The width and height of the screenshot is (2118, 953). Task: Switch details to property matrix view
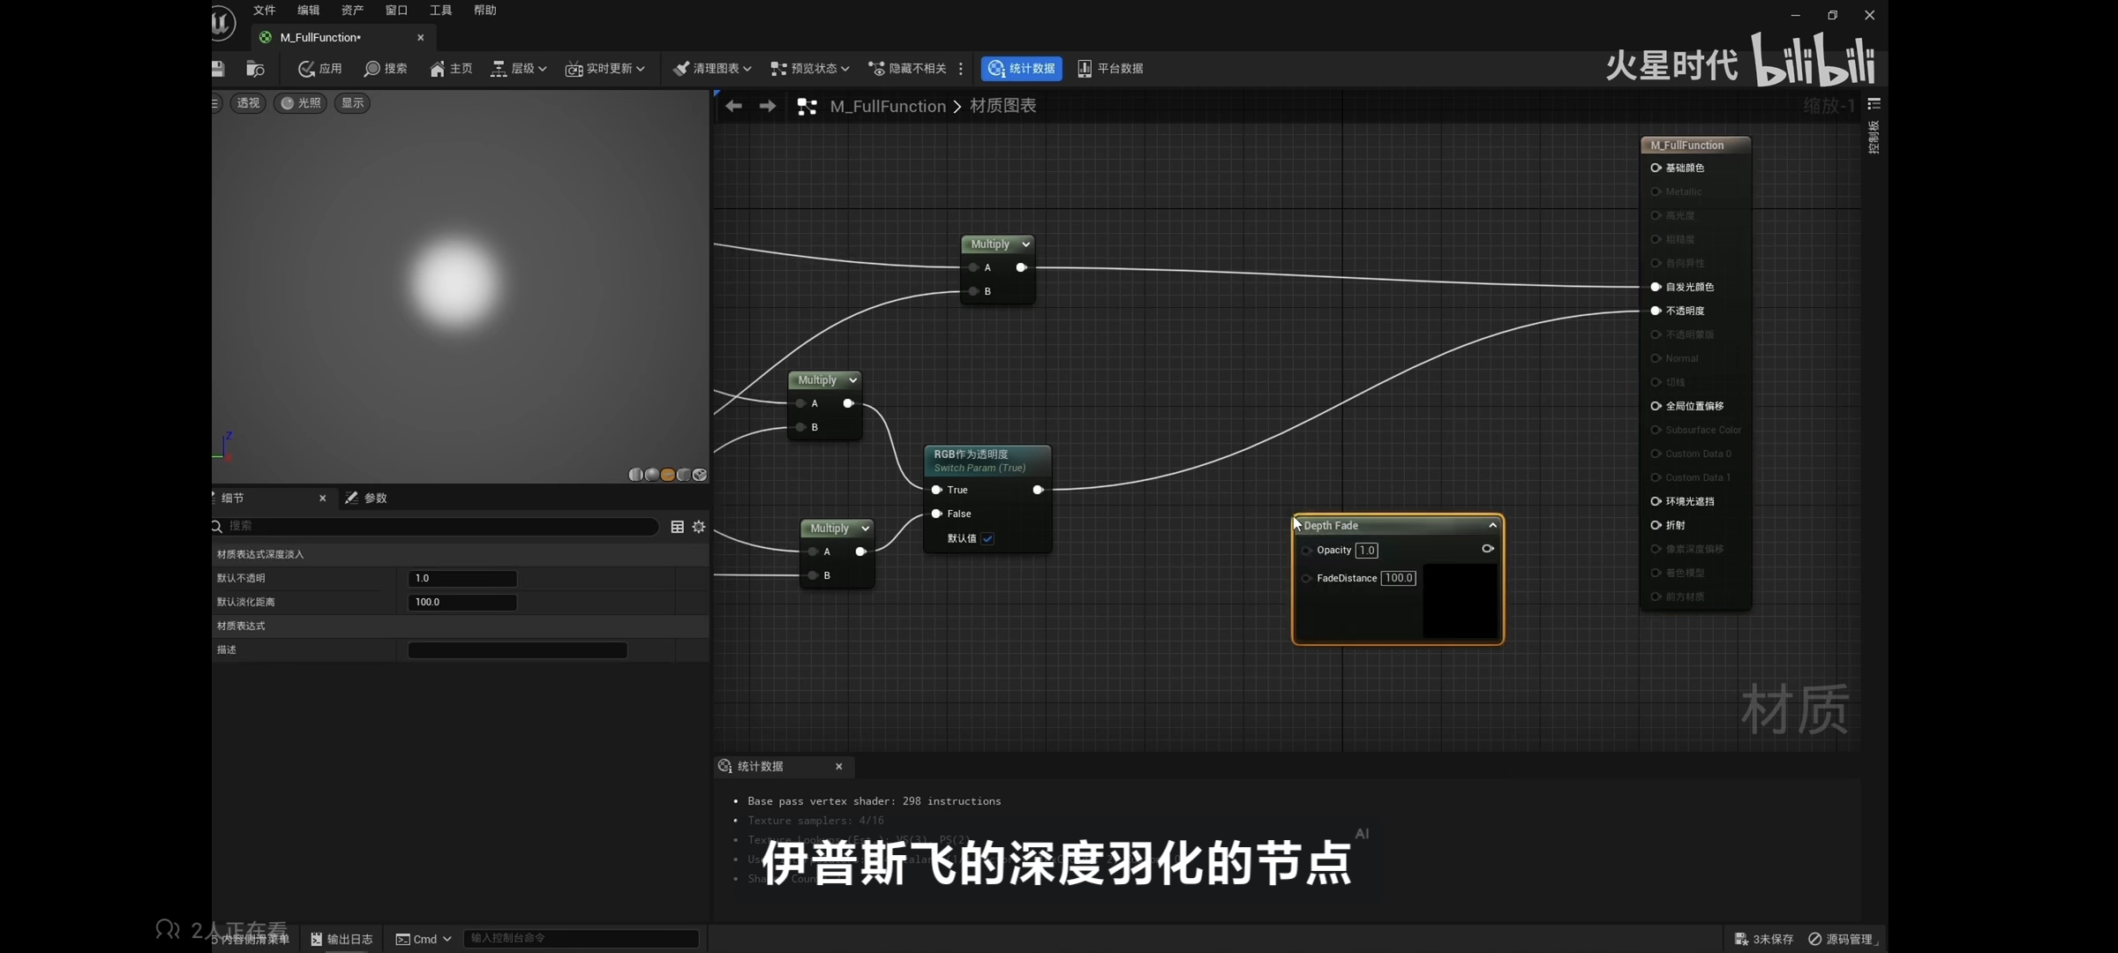pyautogui.click(x=677, y=527)
